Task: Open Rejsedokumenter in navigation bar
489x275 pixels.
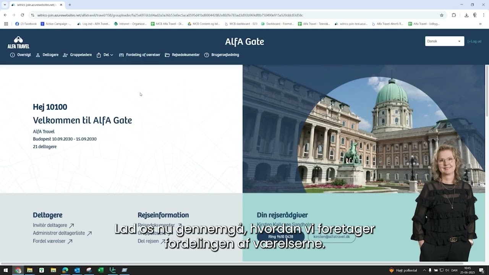Action: (x=182, y=55)
